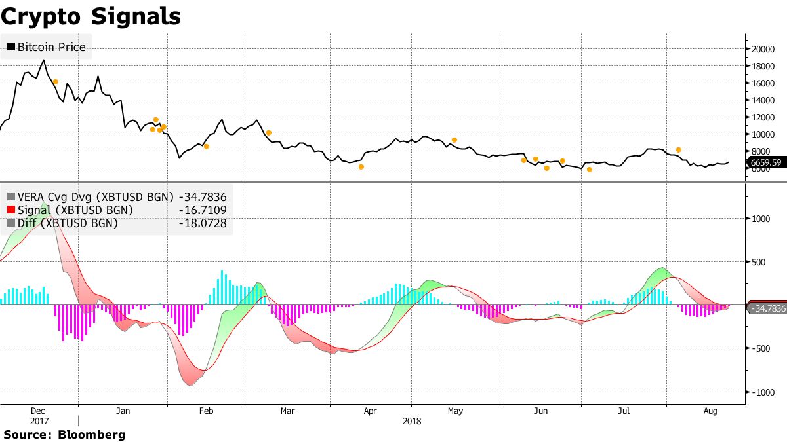
Task: Click the orange dot above the May price
Action: click(x=454, y=140)
